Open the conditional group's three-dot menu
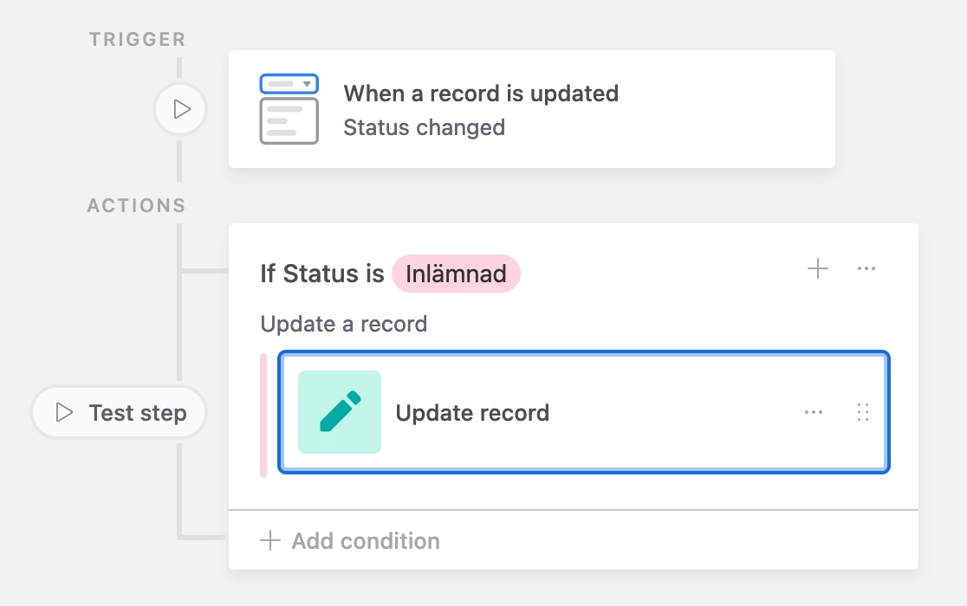The image size is (967, 606). (x=866, y=269)
